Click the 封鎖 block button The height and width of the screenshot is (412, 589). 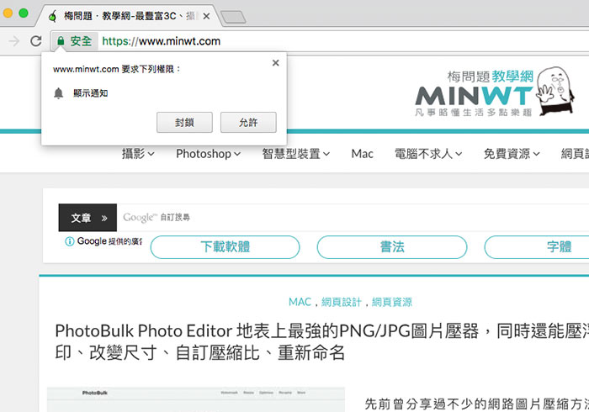[184, 122]
